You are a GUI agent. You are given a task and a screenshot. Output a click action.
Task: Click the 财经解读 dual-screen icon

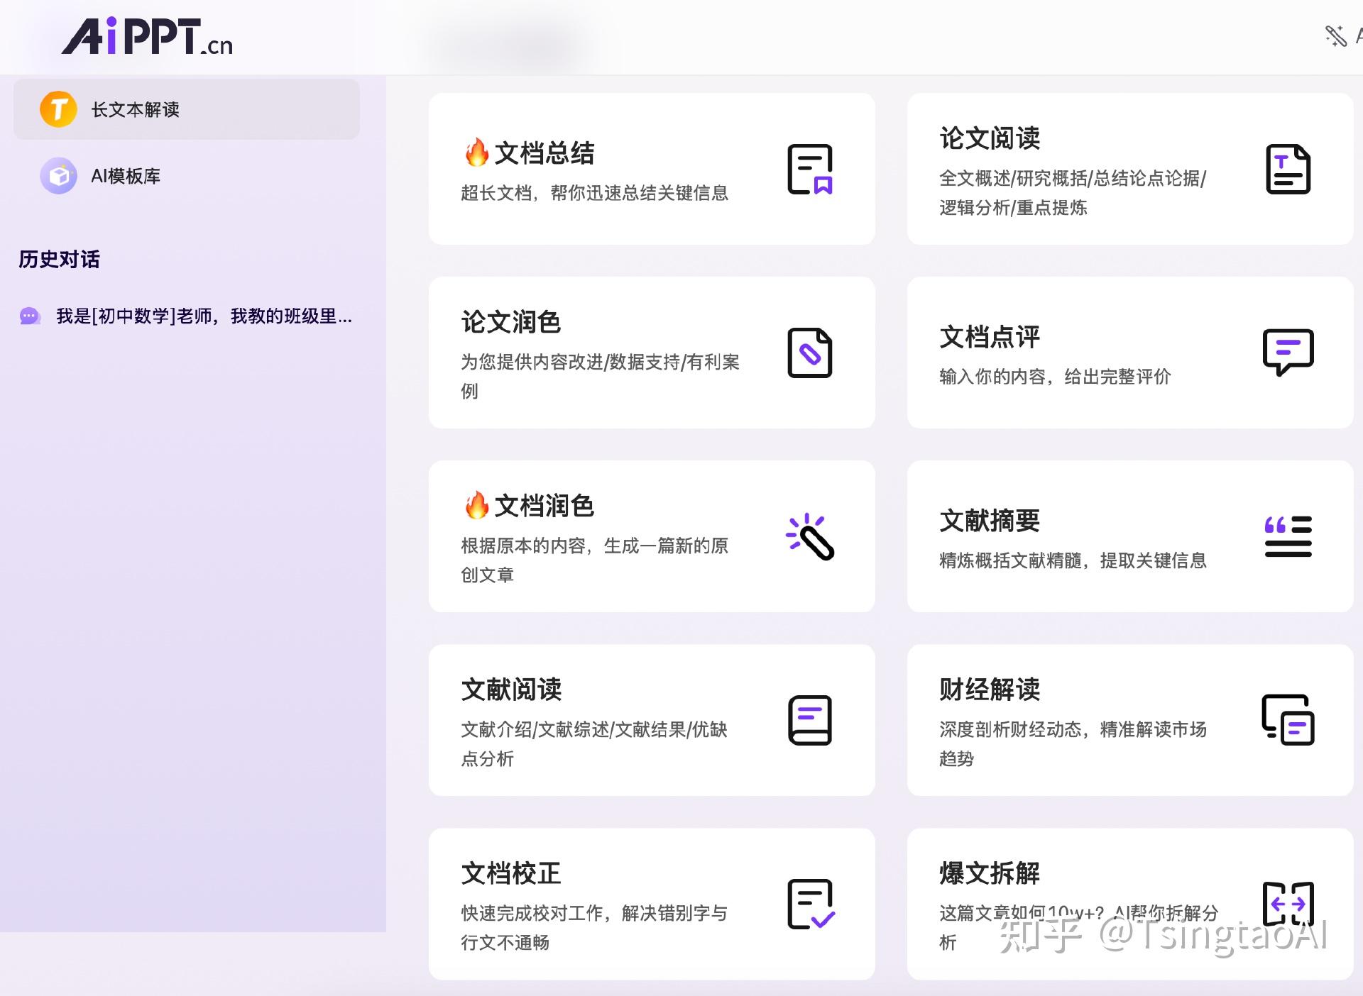pyautogui.click(x=1288, y=720)
